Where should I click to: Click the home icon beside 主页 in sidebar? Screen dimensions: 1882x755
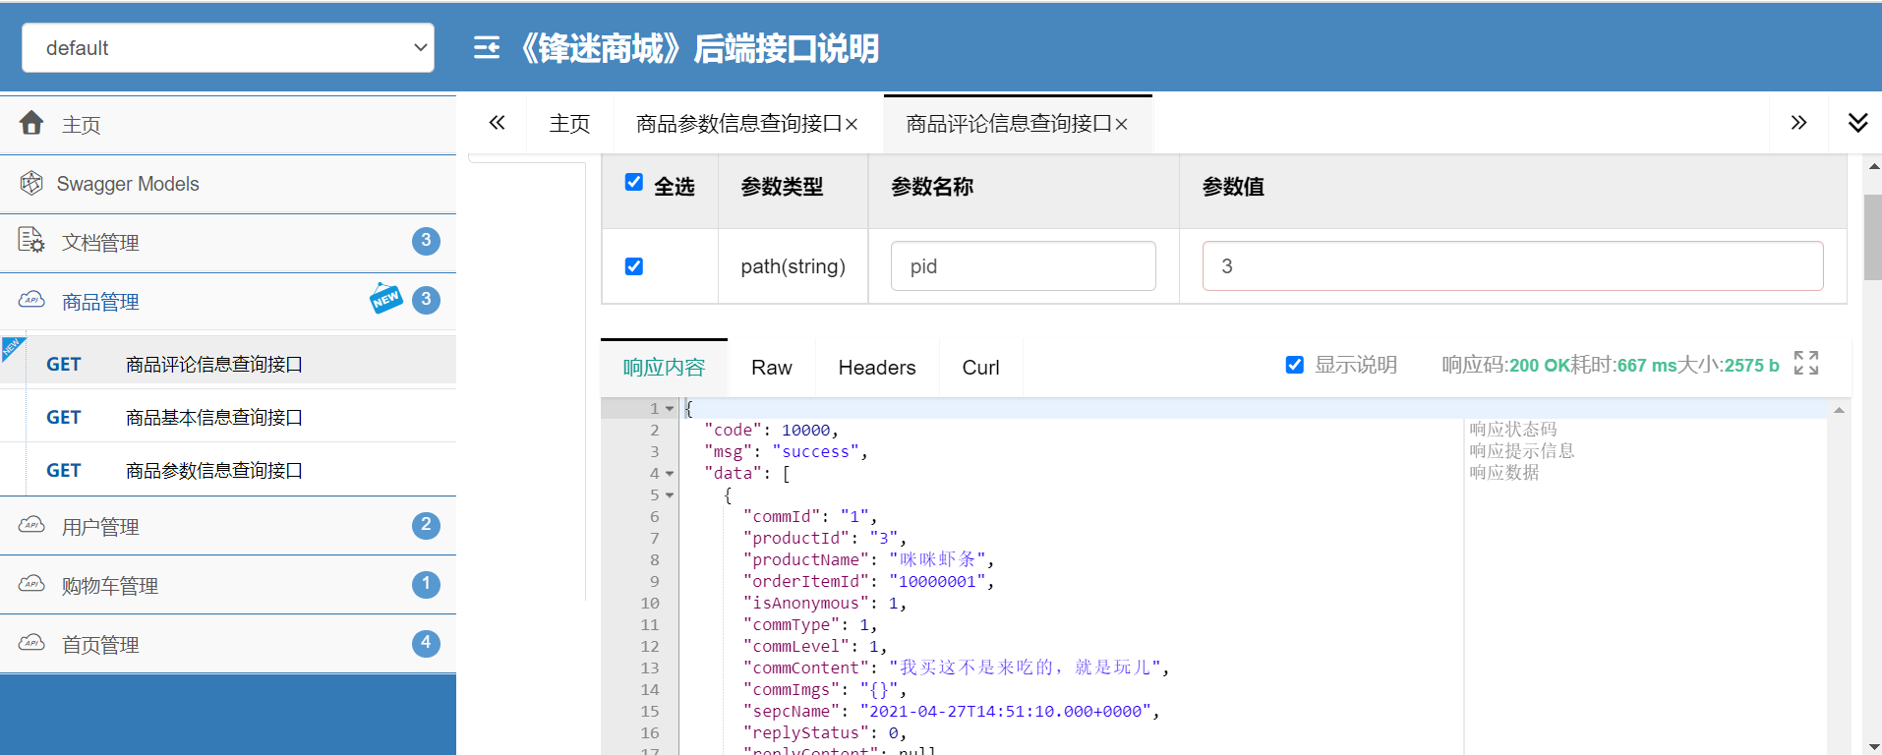coord(31,123)
